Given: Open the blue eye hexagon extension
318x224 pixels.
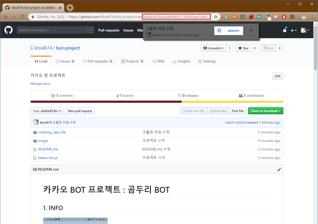Looking at the screenshot, I should tap(259, 17).
